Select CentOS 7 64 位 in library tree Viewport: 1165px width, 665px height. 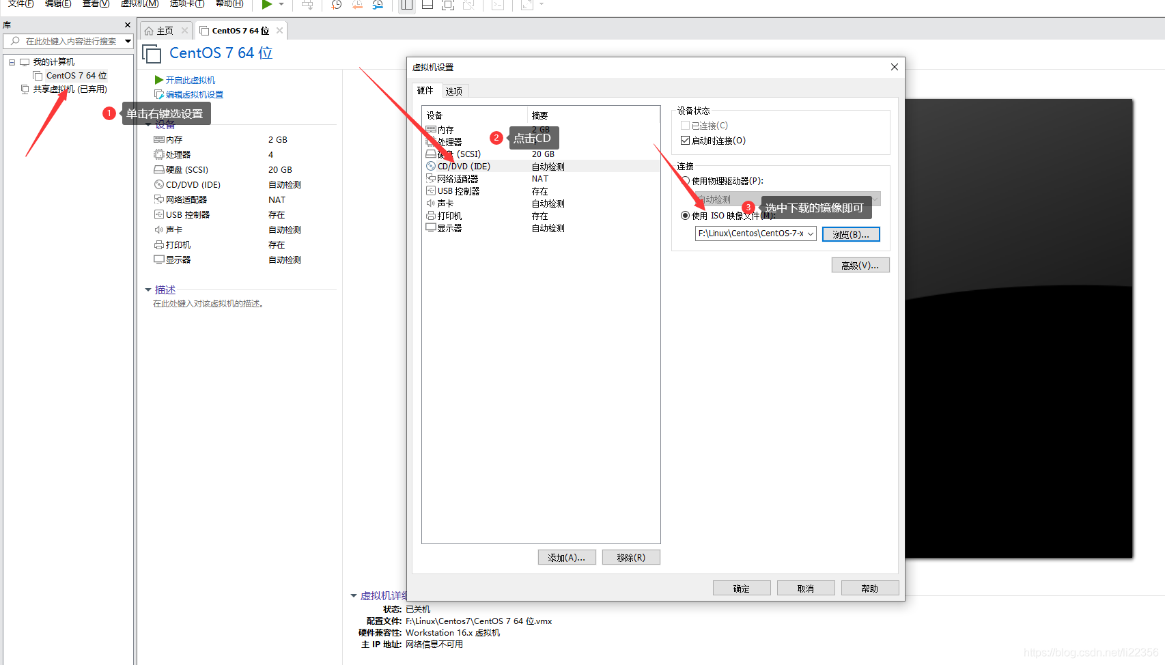[76, 76]
